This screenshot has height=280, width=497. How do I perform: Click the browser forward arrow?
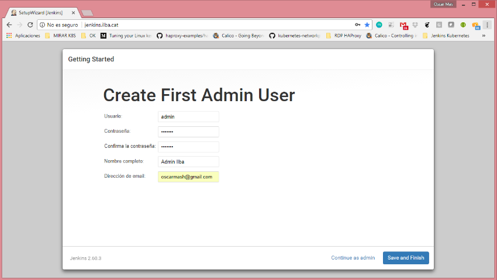point(20,25)
